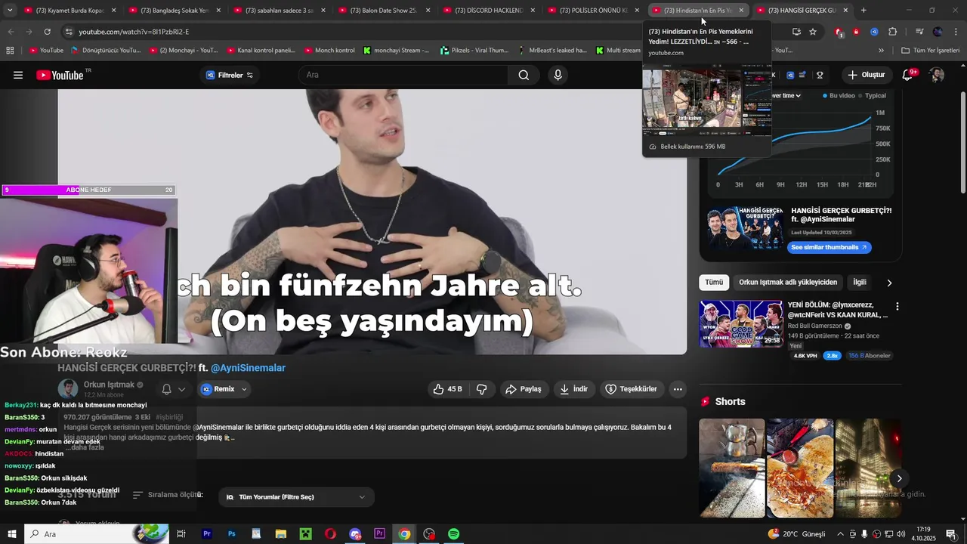Viewport: 967px width, 544px height.
Task: Open the account avatar menu
Action: (937, 75)
